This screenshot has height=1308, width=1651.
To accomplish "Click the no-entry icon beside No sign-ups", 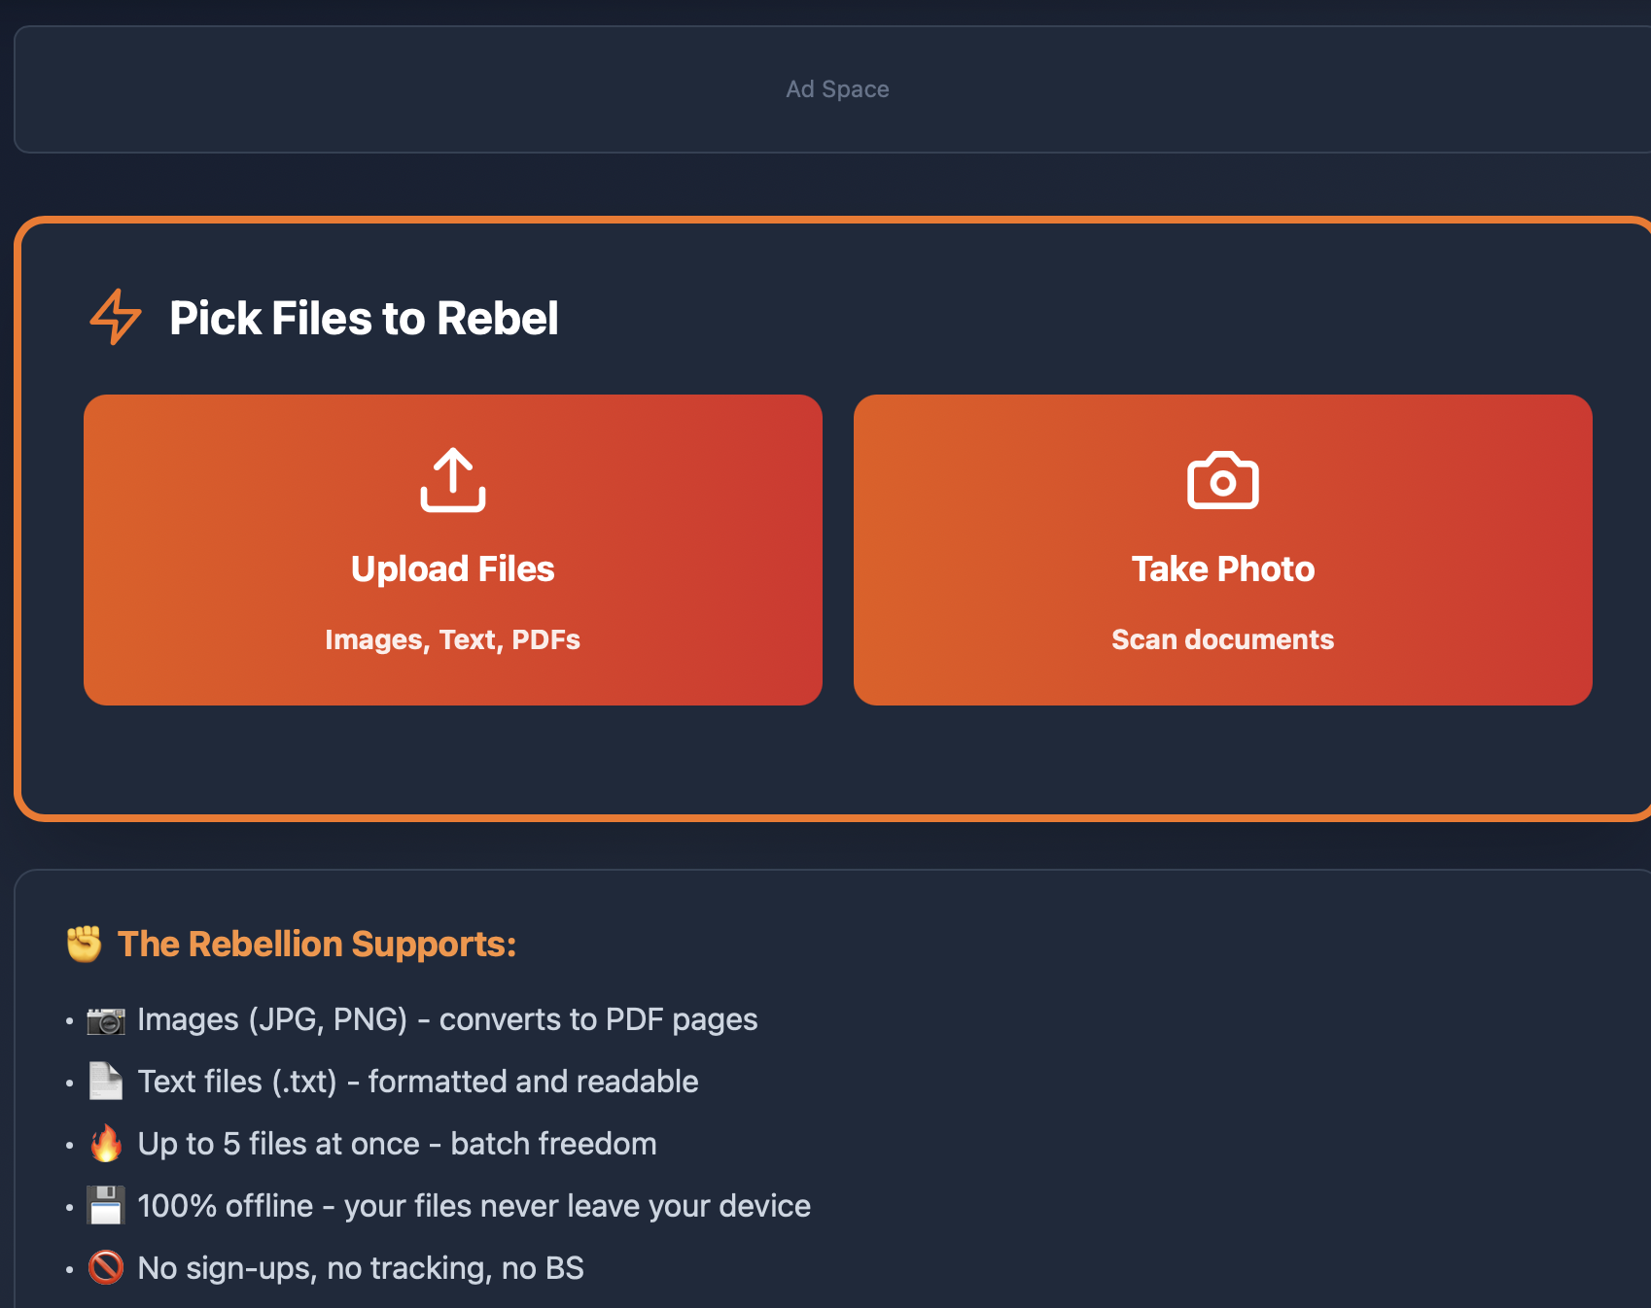I will (107, 1267).
